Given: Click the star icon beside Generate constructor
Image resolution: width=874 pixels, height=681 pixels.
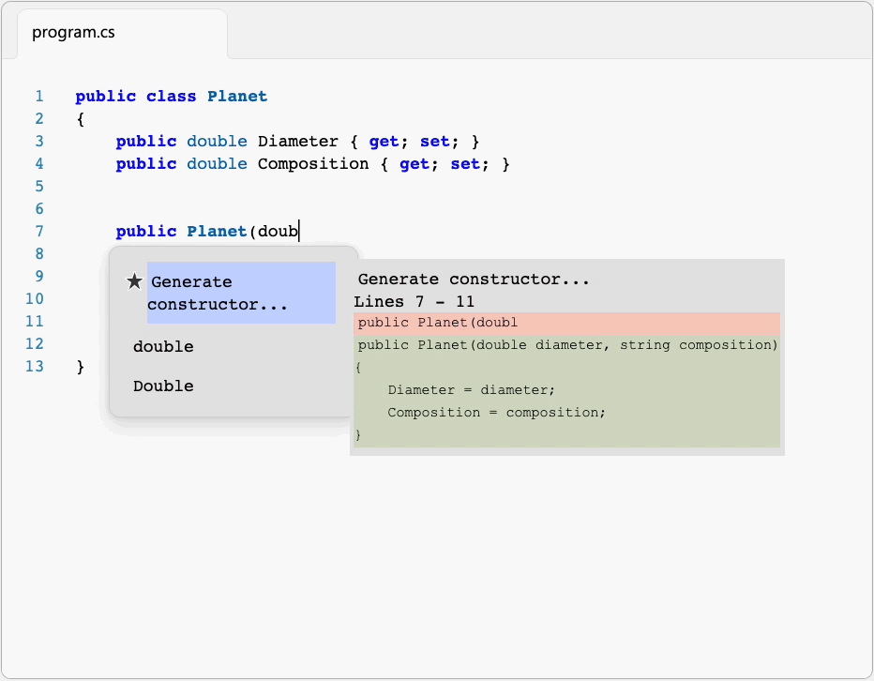Looking at the screenshot, I should 135,281.
